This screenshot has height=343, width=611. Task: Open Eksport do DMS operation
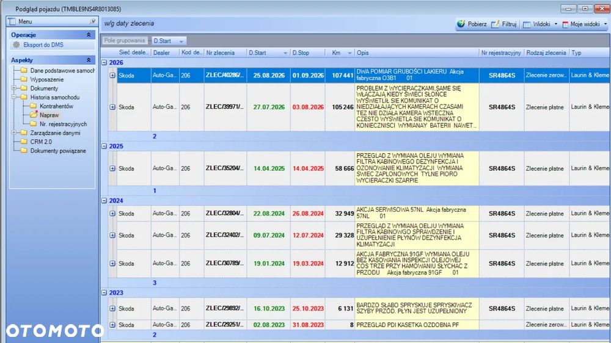(43, 45)
